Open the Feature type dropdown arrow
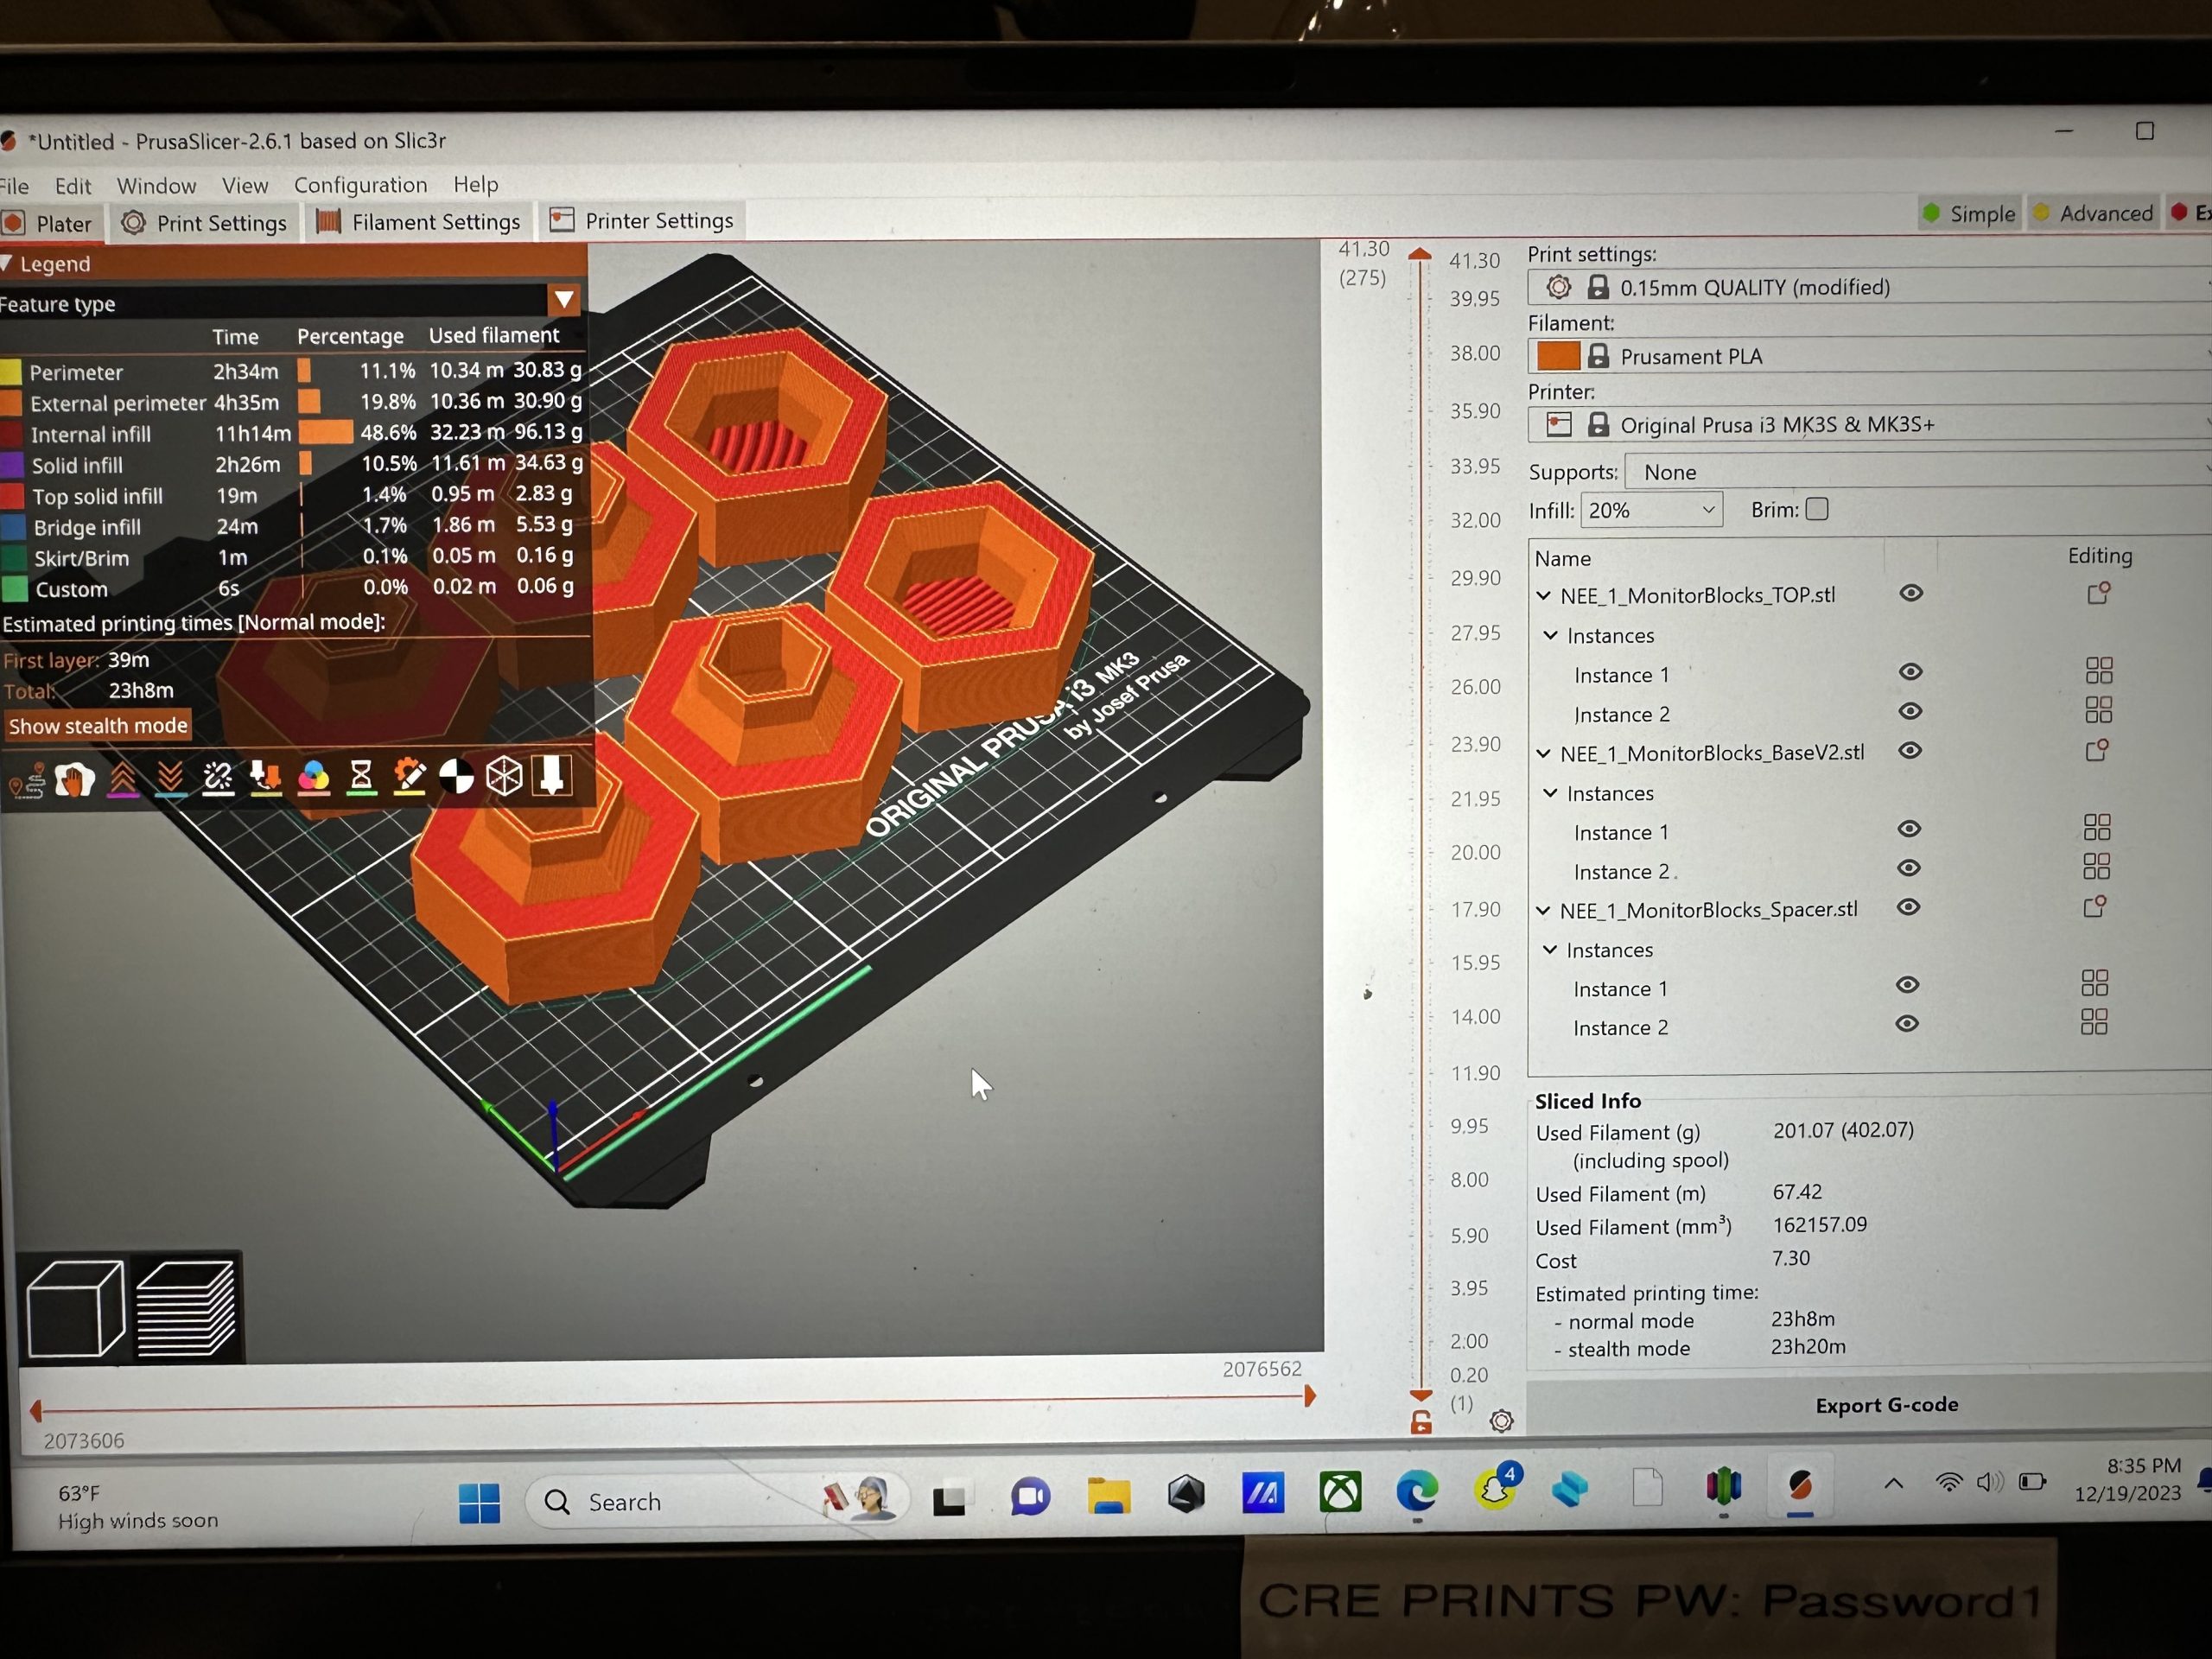Screen dimensions: 2212x1659 click(x=564, y=298)
